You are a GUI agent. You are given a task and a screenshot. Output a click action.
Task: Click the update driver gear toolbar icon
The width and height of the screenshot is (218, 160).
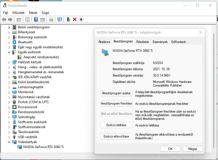51,19
